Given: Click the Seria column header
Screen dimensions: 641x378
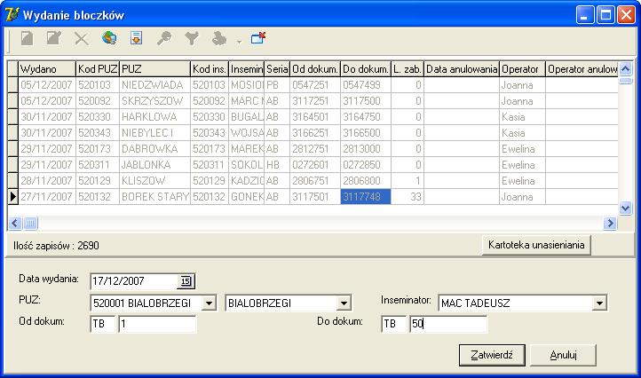Looking at the screenshot, I should 277,69.
